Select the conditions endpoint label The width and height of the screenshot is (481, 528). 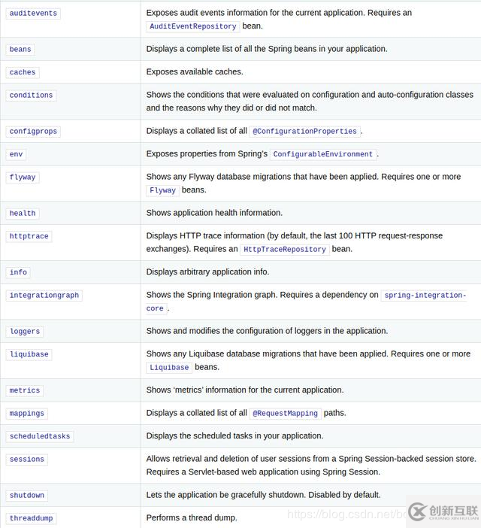point(31,96)
